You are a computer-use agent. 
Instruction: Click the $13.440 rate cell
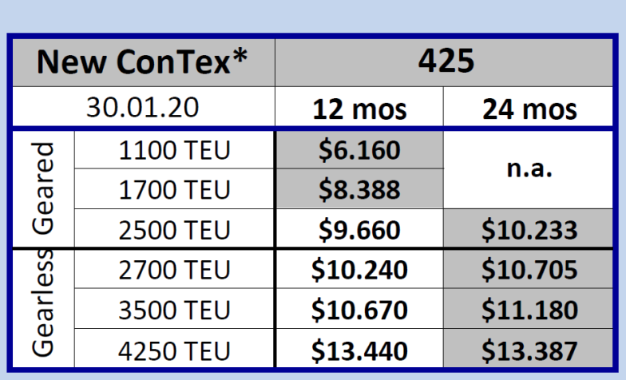click(359, 350)
